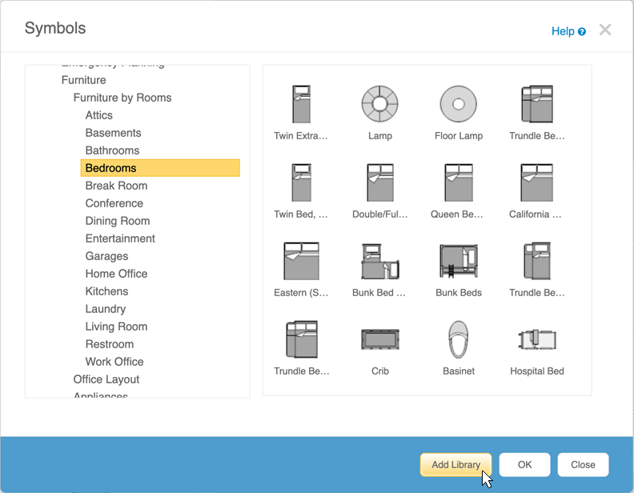
Task: Open the Living Room category
Action: coord(116,327)
